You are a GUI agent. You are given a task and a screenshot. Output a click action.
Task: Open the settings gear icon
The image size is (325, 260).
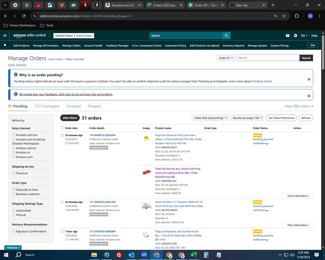pos(296,36)
